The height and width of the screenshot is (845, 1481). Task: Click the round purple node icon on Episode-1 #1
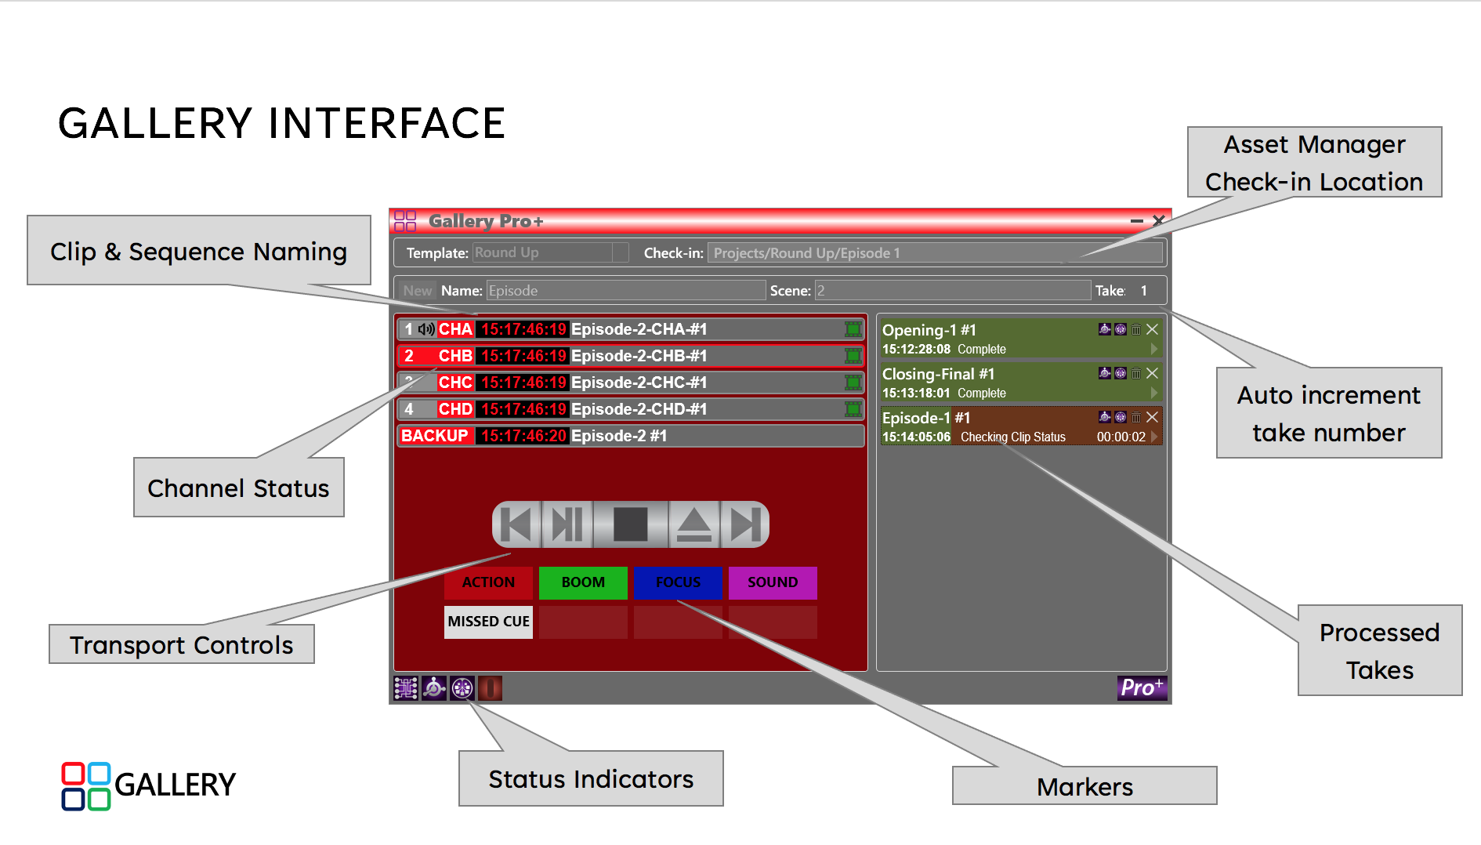[x=1121, y=417]
